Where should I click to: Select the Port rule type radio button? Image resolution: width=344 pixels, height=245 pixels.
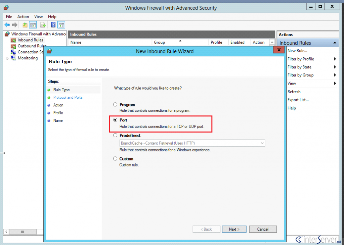(x=115, y=120)
